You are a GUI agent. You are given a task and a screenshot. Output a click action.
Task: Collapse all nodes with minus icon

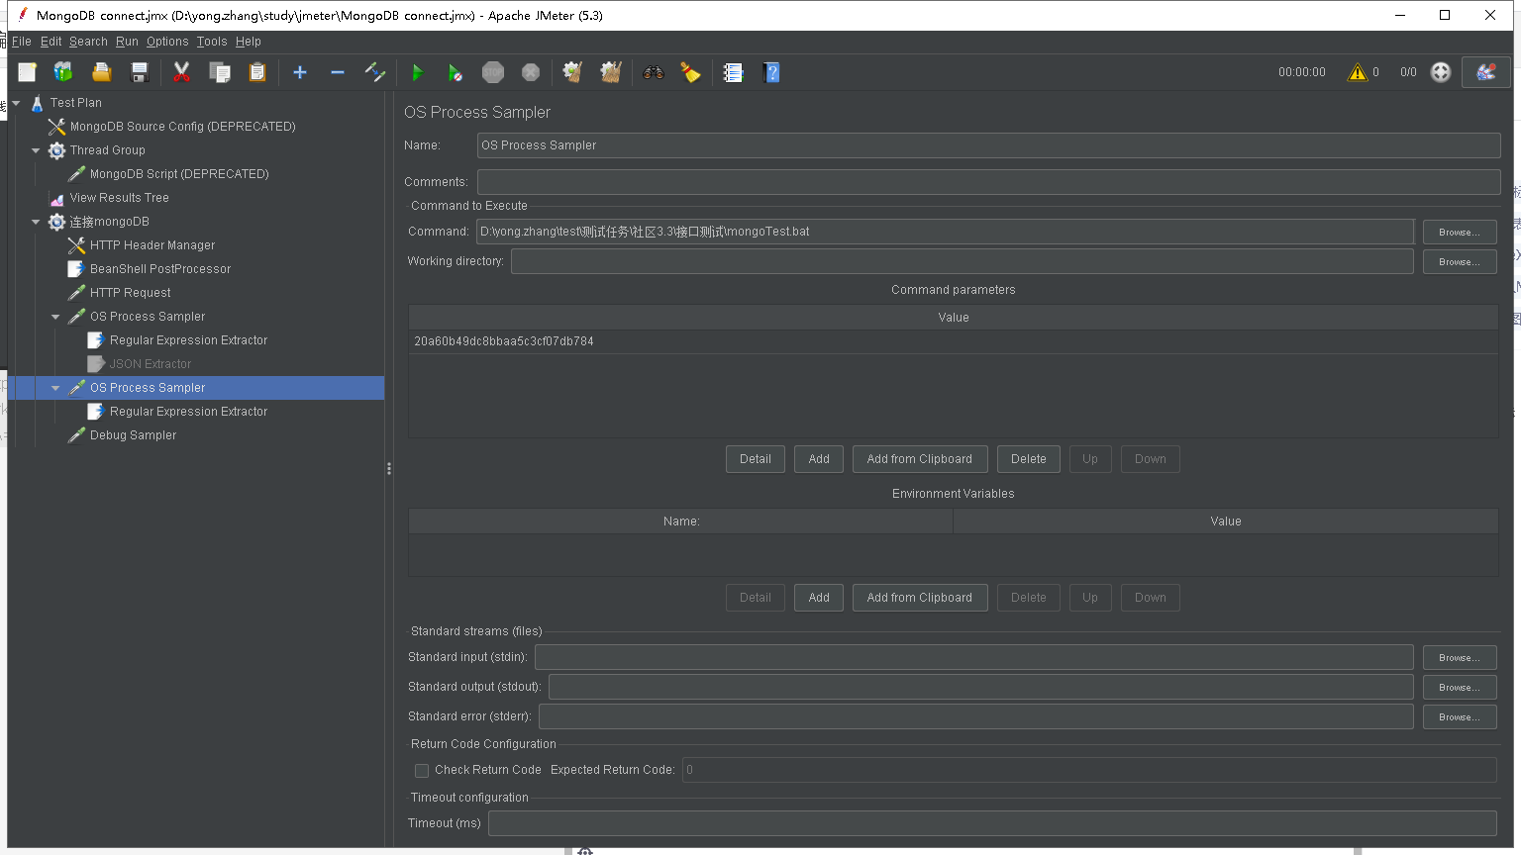point(338,72)
